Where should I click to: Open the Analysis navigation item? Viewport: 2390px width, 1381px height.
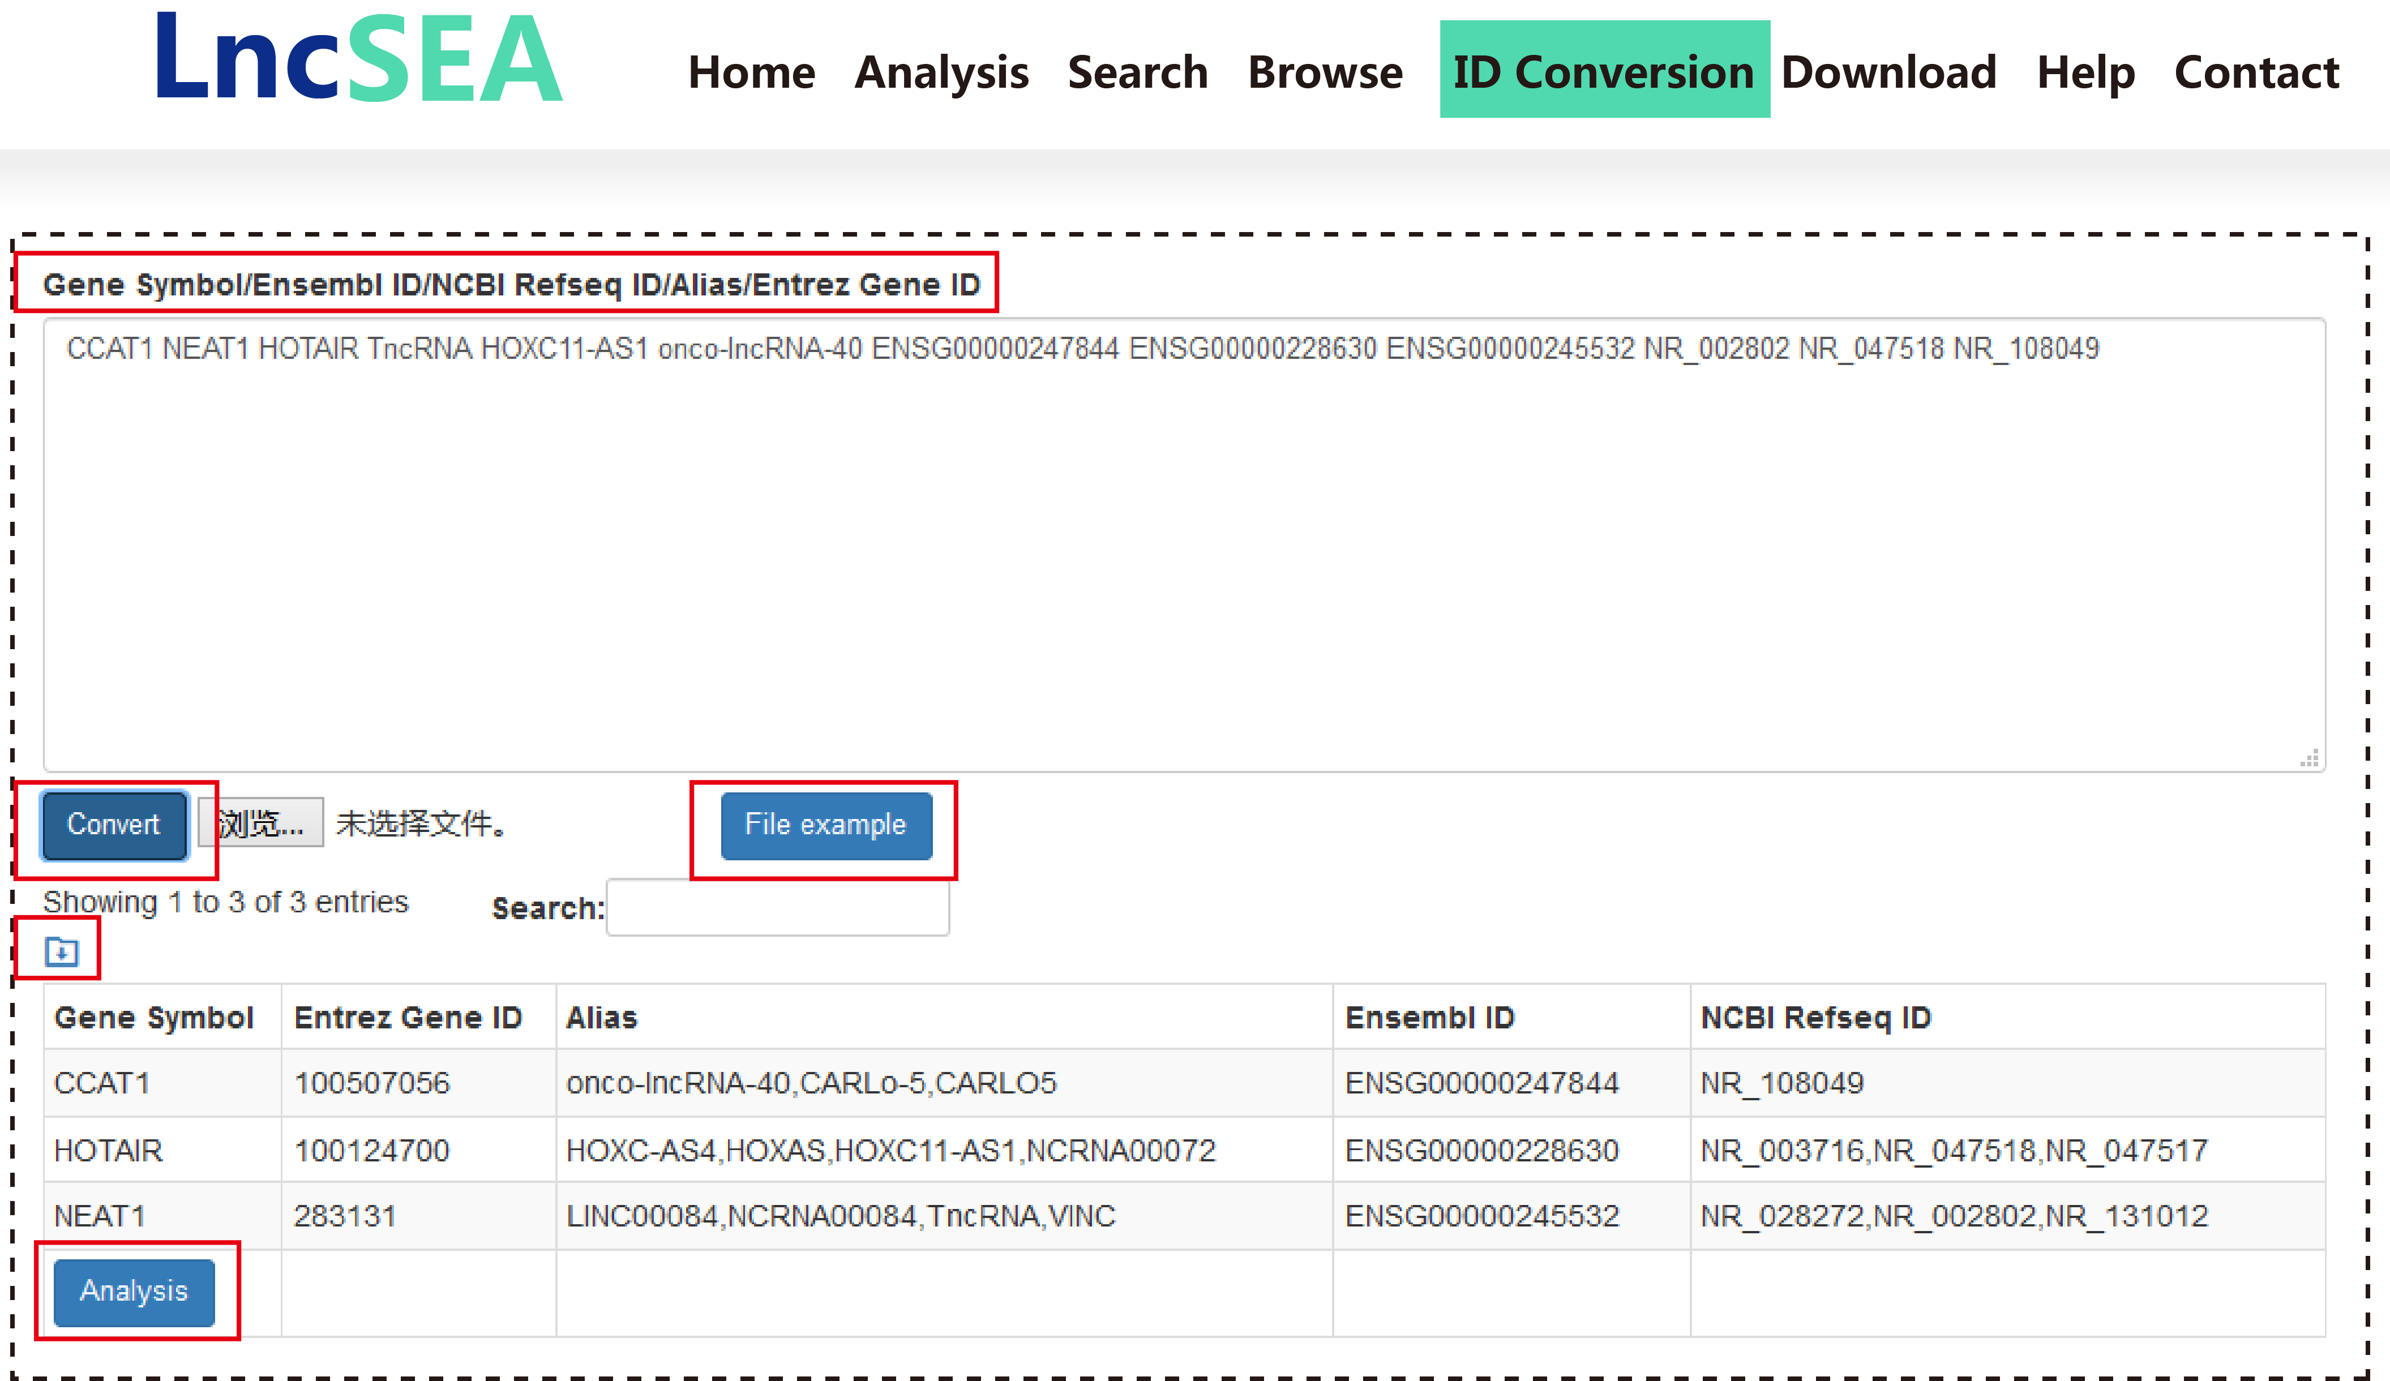[x=941, y=72]
